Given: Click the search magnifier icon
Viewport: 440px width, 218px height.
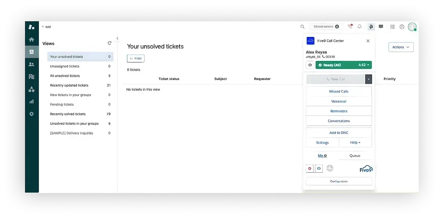Looking at the screenshot, I should point(302,27).
